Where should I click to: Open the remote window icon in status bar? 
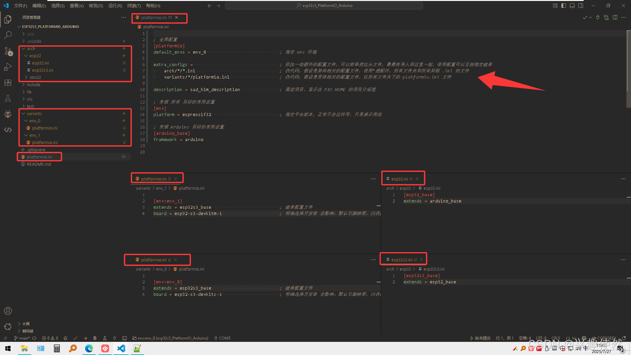point(5,338)
